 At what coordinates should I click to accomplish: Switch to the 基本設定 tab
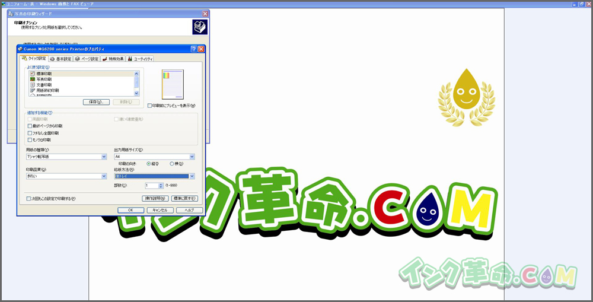click(60, 59)
